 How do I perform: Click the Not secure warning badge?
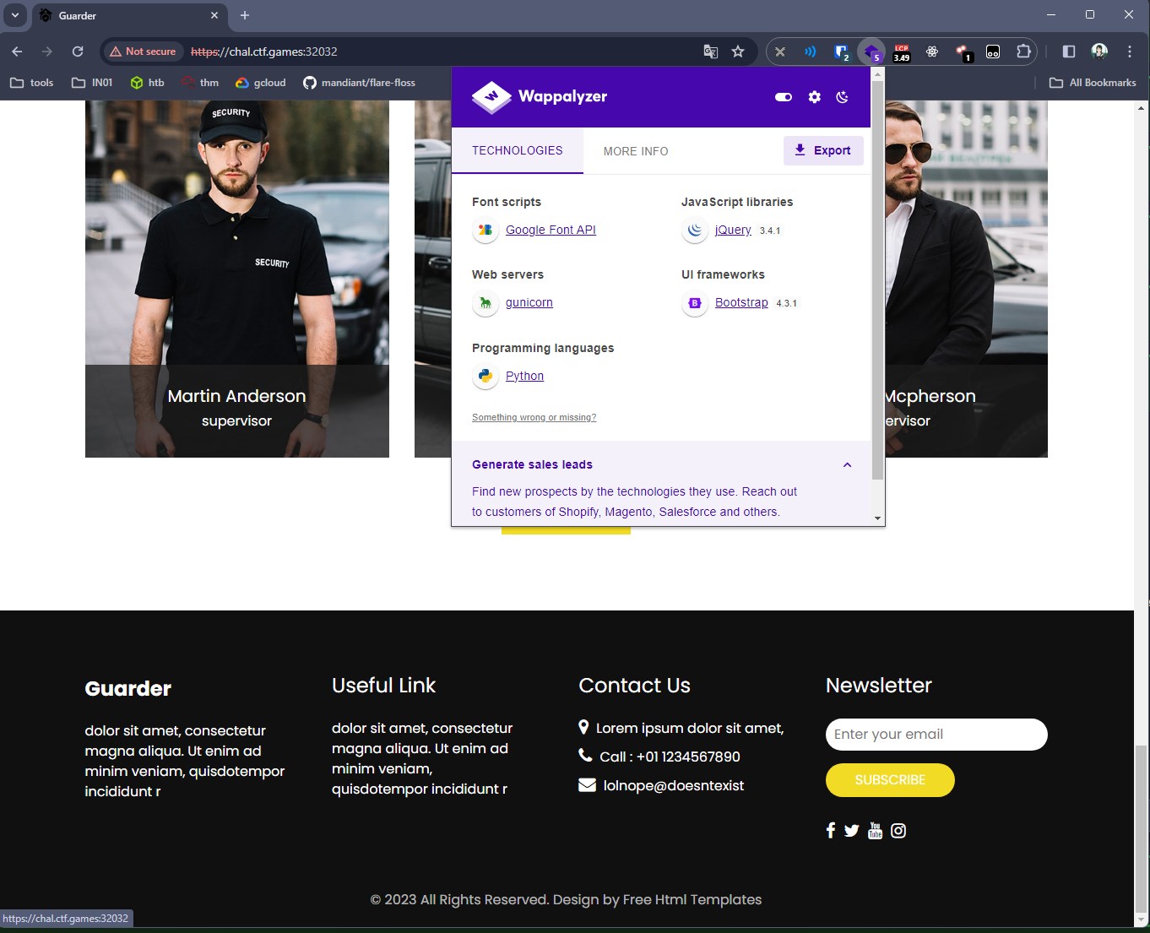coord(143,52)
